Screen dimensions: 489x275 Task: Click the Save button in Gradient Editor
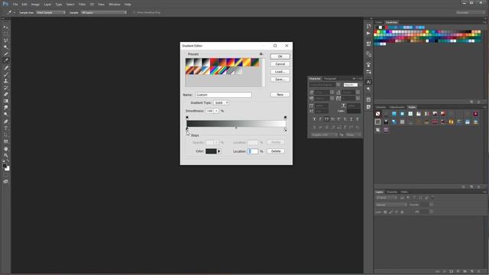280,79
